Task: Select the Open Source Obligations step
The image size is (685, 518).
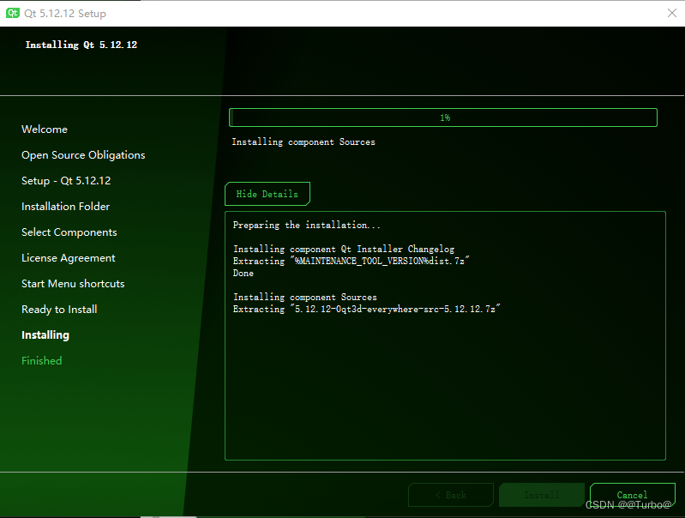Action: [83, 155]
